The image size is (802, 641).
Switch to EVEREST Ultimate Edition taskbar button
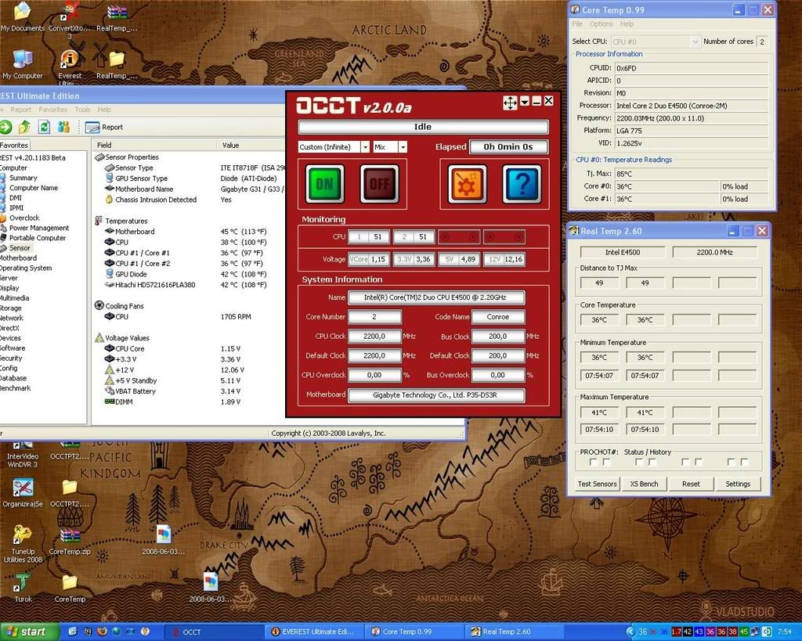(x=314, y=632)
